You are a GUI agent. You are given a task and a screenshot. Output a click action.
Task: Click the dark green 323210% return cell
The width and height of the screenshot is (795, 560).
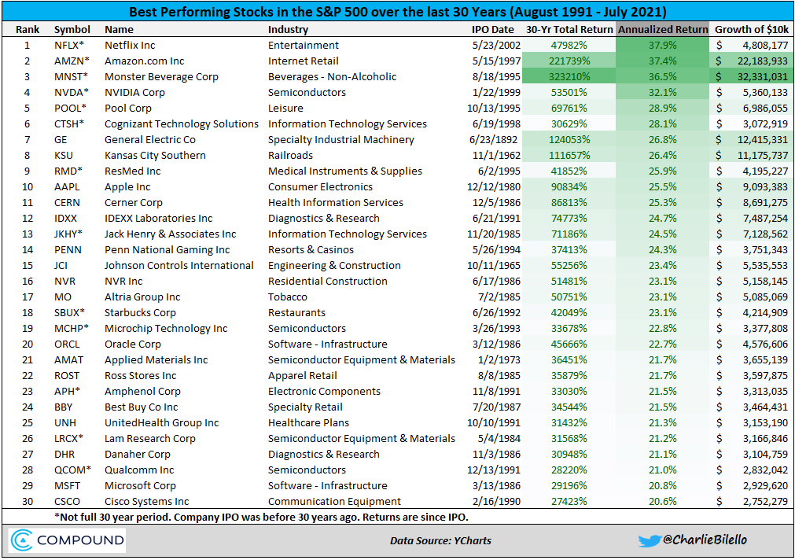click(568, 76)
